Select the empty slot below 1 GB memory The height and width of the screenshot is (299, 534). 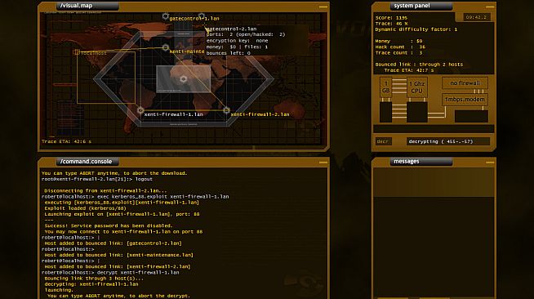385,112
